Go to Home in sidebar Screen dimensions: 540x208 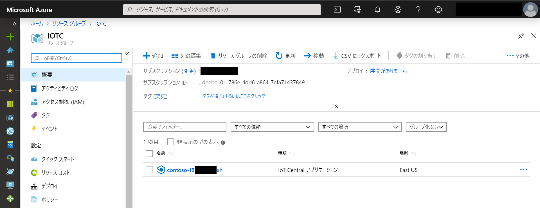tap(10, 50)
